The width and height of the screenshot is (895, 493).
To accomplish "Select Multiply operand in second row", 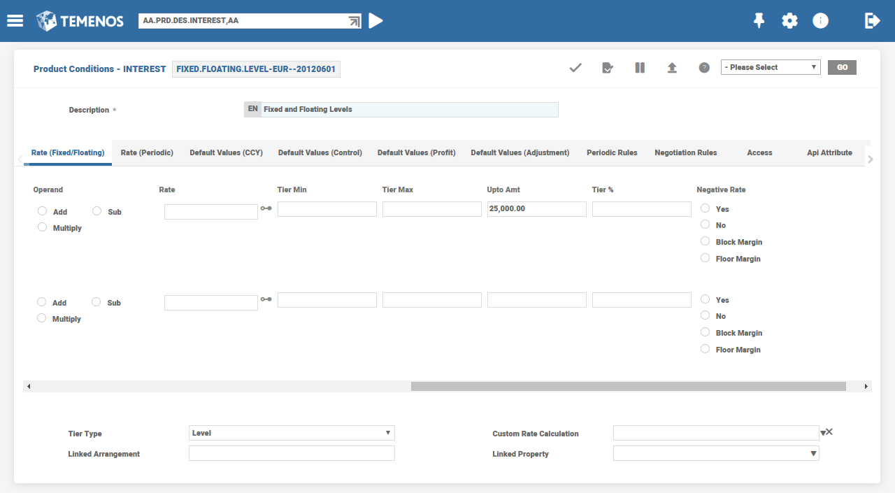I will [x=42, y=318].
